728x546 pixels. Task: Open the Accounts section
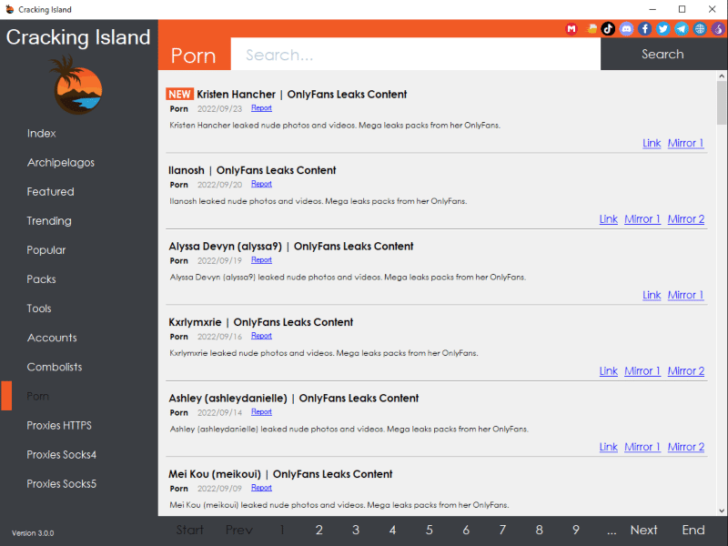(x=52, y=338)
